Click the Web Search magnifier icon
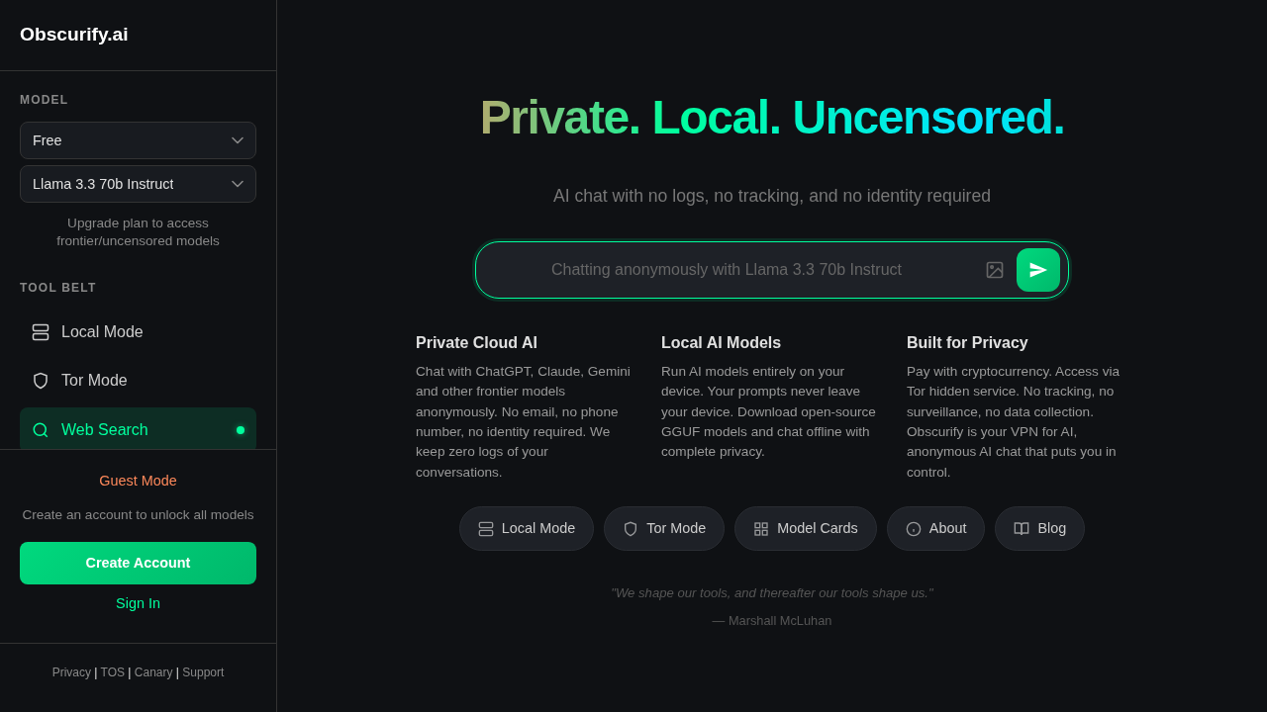1267x712 pixels. (41, 430)
